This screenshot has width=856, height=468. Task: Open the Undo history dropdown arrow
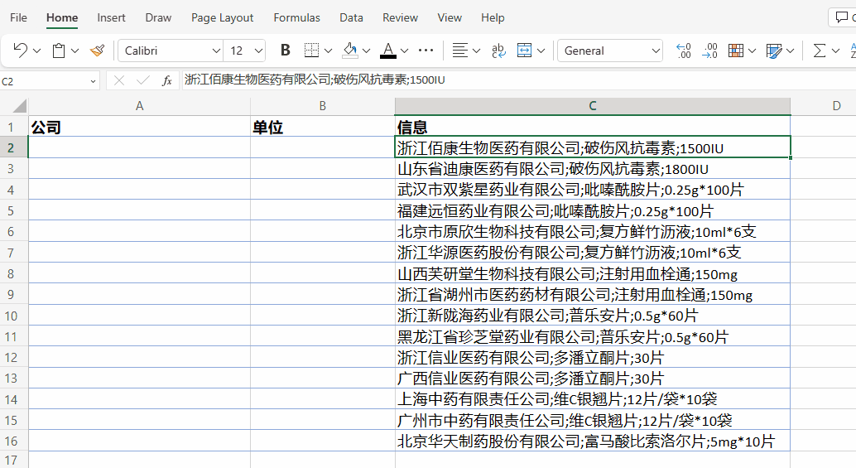37,51
